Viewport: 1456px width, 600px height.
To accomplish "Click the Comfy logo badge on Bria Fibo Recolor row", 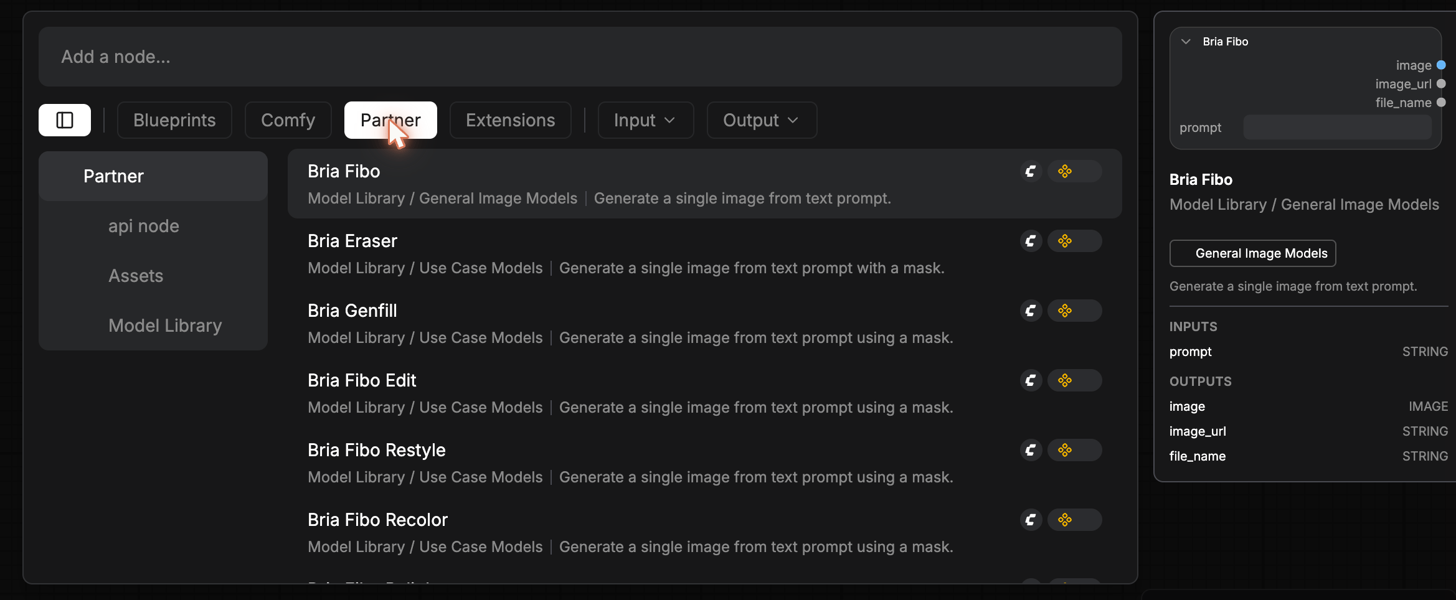I will [x=1031, y=520].
